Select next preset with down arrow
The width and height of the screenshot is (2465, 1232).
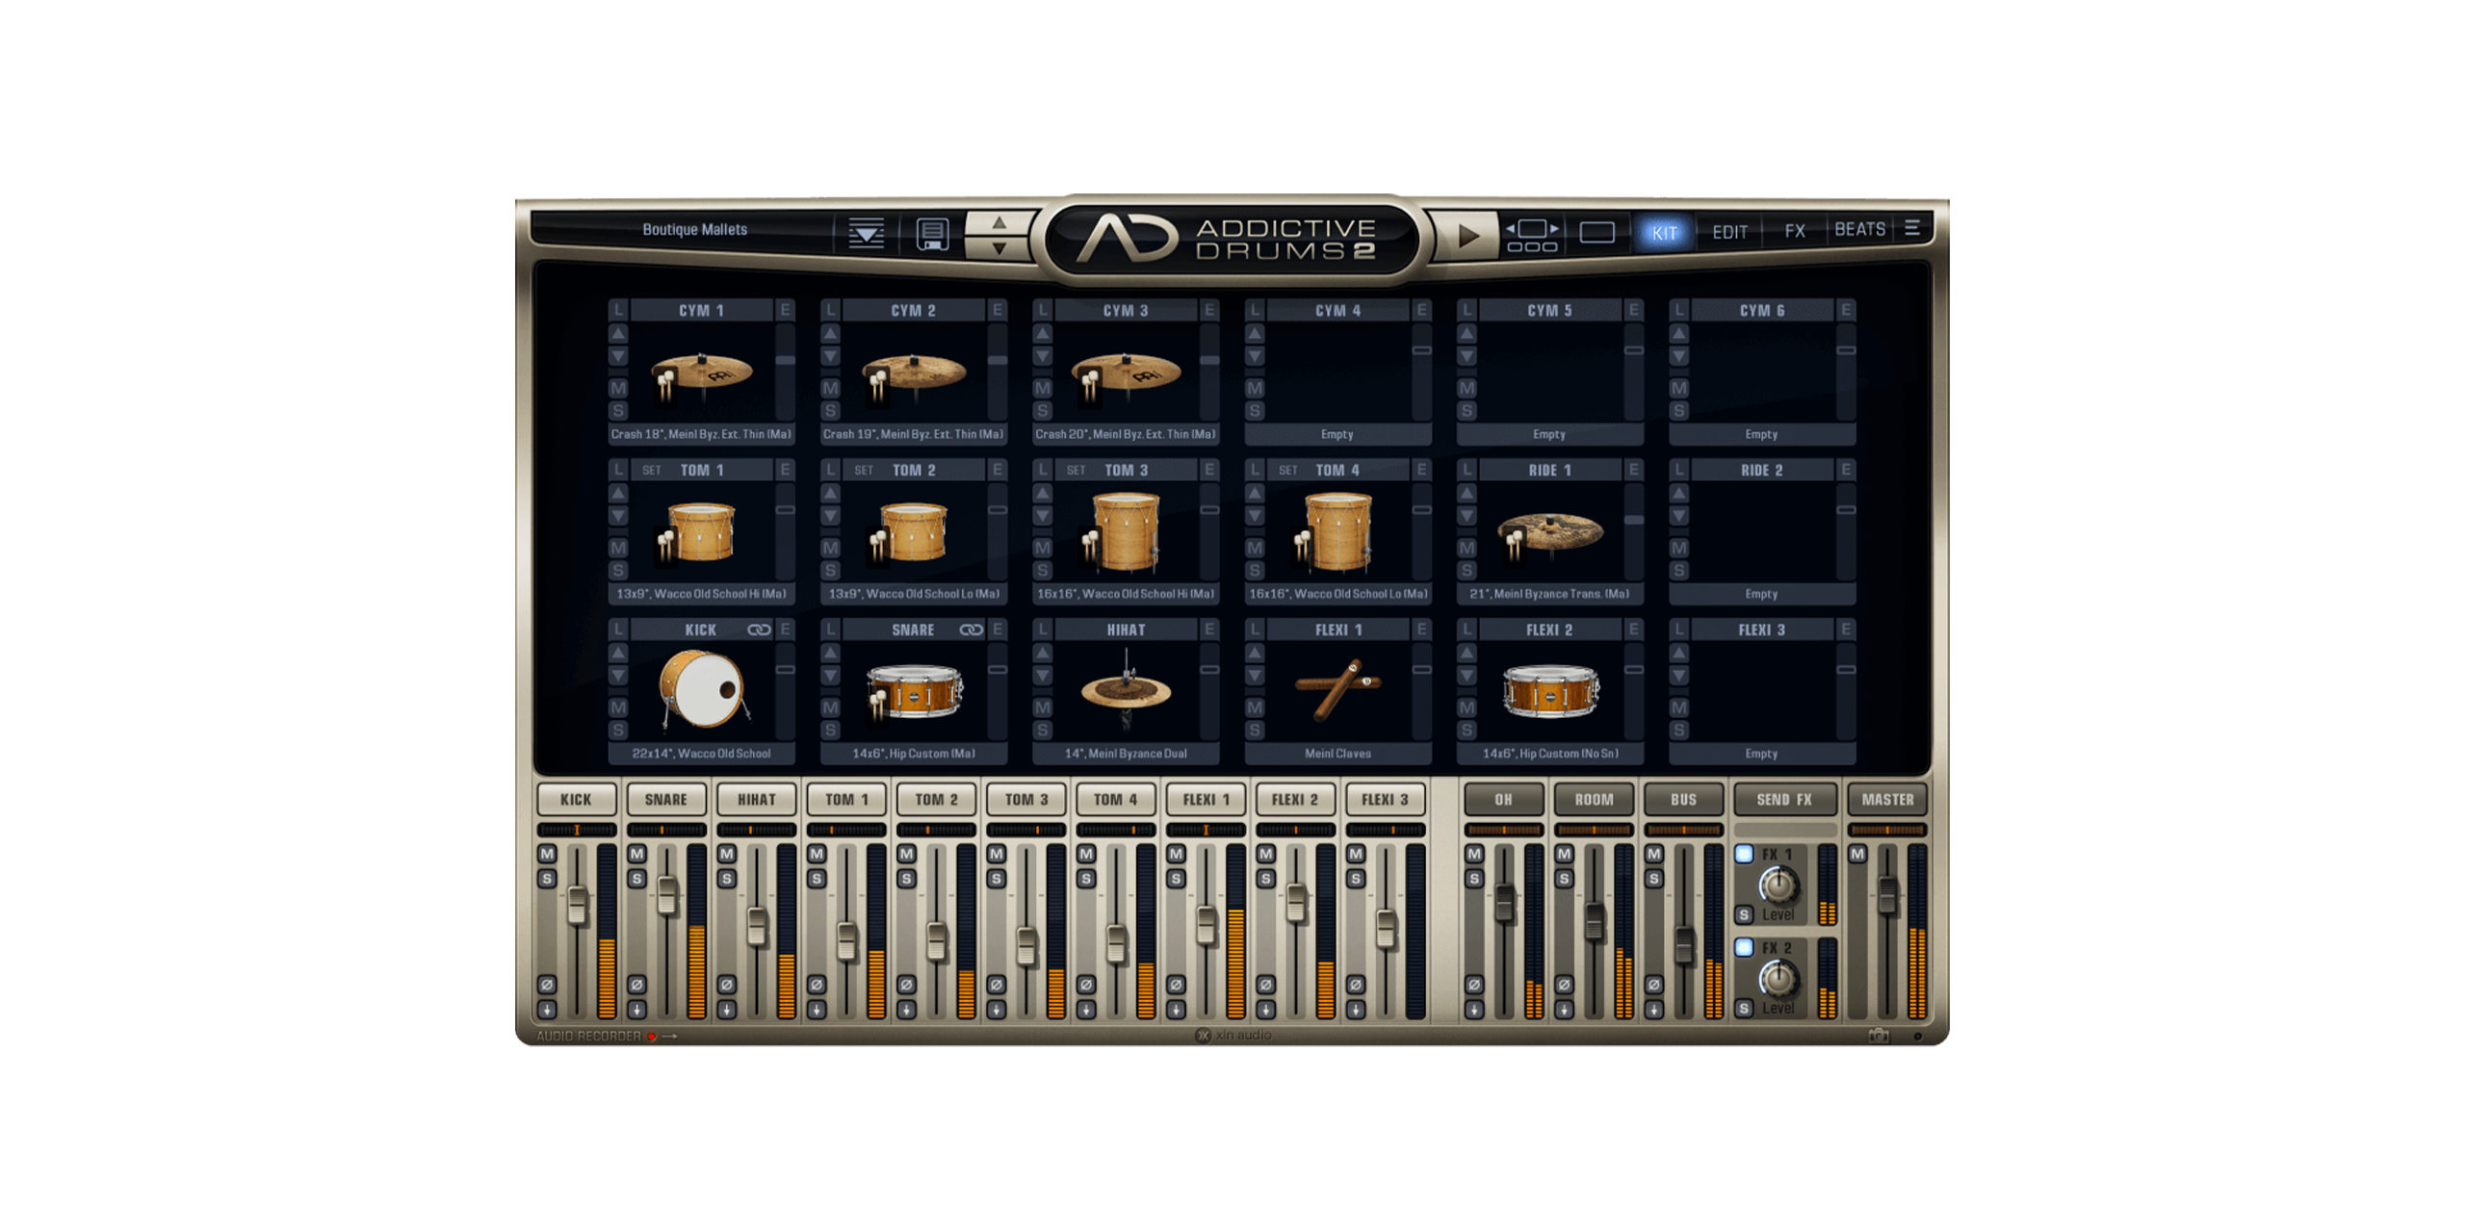[x=999, y=248]
